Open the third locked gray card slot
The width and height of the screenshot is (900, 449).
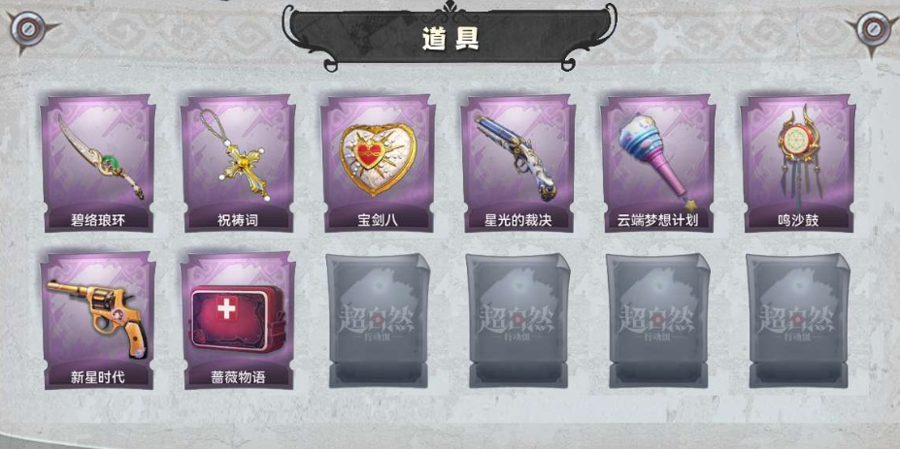pos(658,321)
